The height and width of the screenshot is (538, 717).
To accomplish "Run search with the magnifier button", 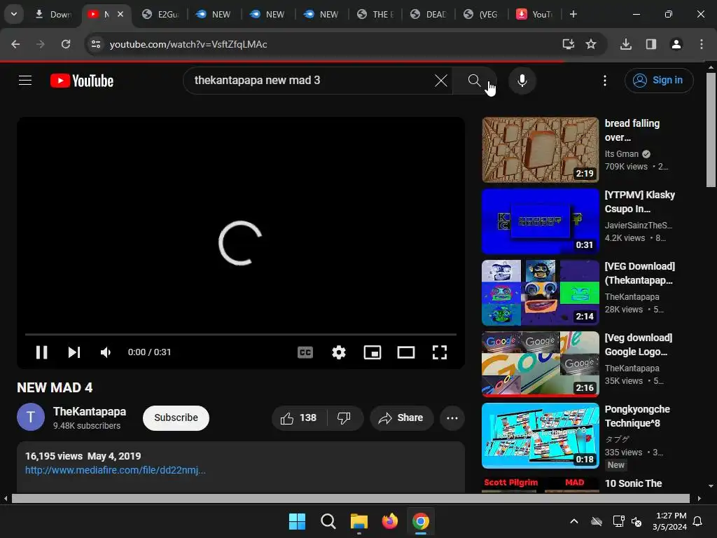I will (474, 81).
